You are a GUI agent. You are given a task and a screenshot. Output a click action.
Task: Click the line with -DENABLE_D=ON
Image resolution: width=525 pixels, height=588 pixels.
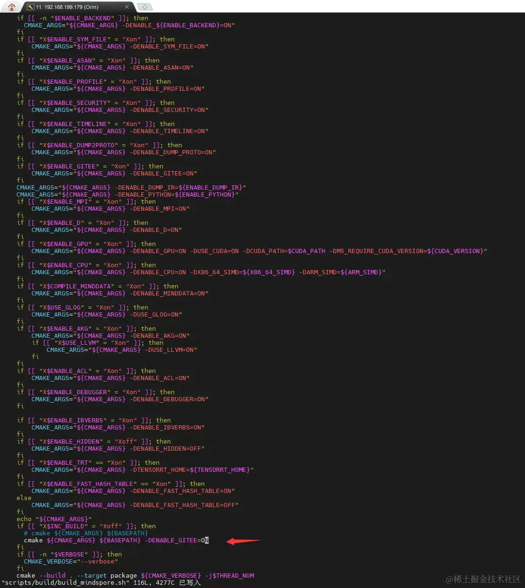click(106, 230)
